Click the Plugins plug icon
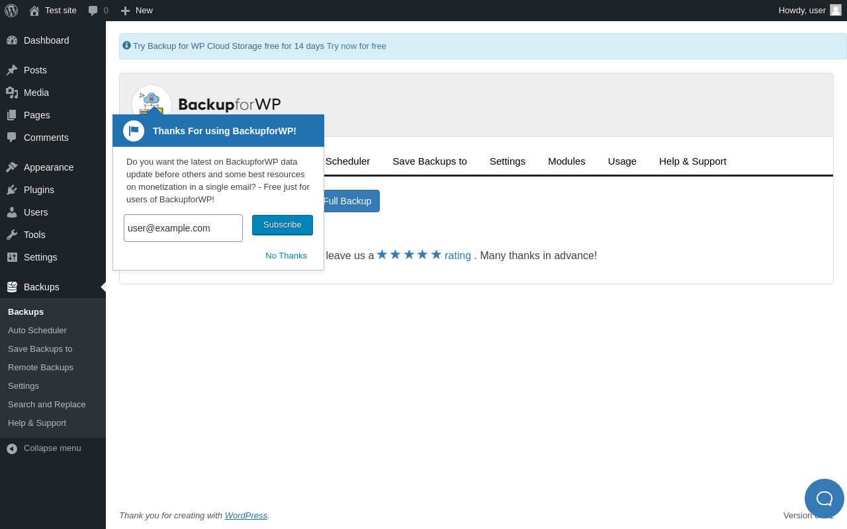Screen dimensions: 847x529 [x=12, y=190]
